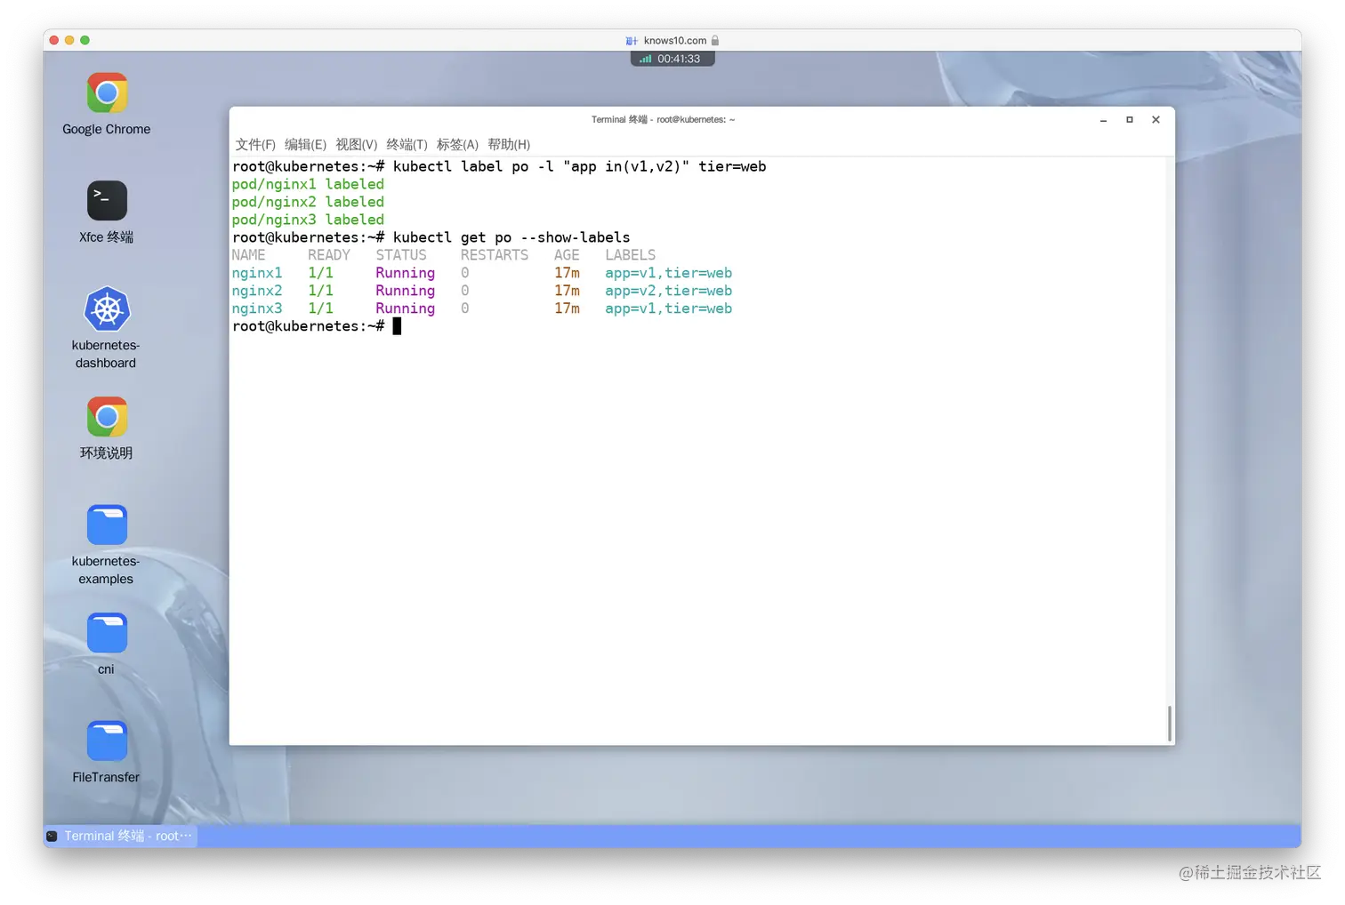Screen dimensions: 1345x905
Task: Open the 视图(V) menu for toggling toolbar
Action: coord(355,144)
